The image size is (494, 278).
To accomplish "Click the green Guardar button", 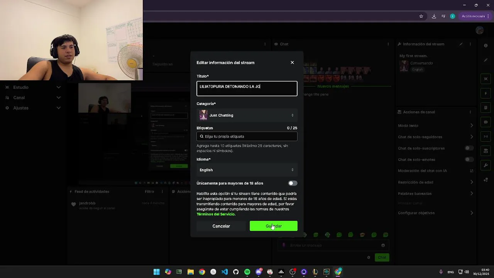I will [274, 226].
